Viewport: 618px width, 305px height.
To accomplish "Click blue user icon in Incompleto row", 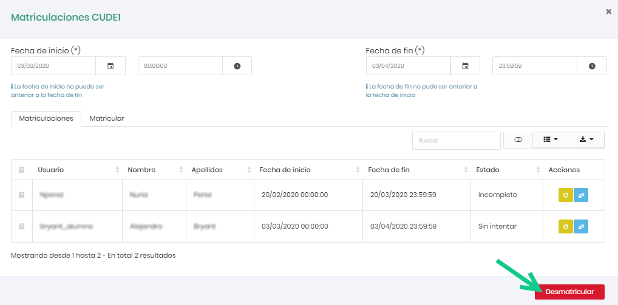I will (581, 195).
